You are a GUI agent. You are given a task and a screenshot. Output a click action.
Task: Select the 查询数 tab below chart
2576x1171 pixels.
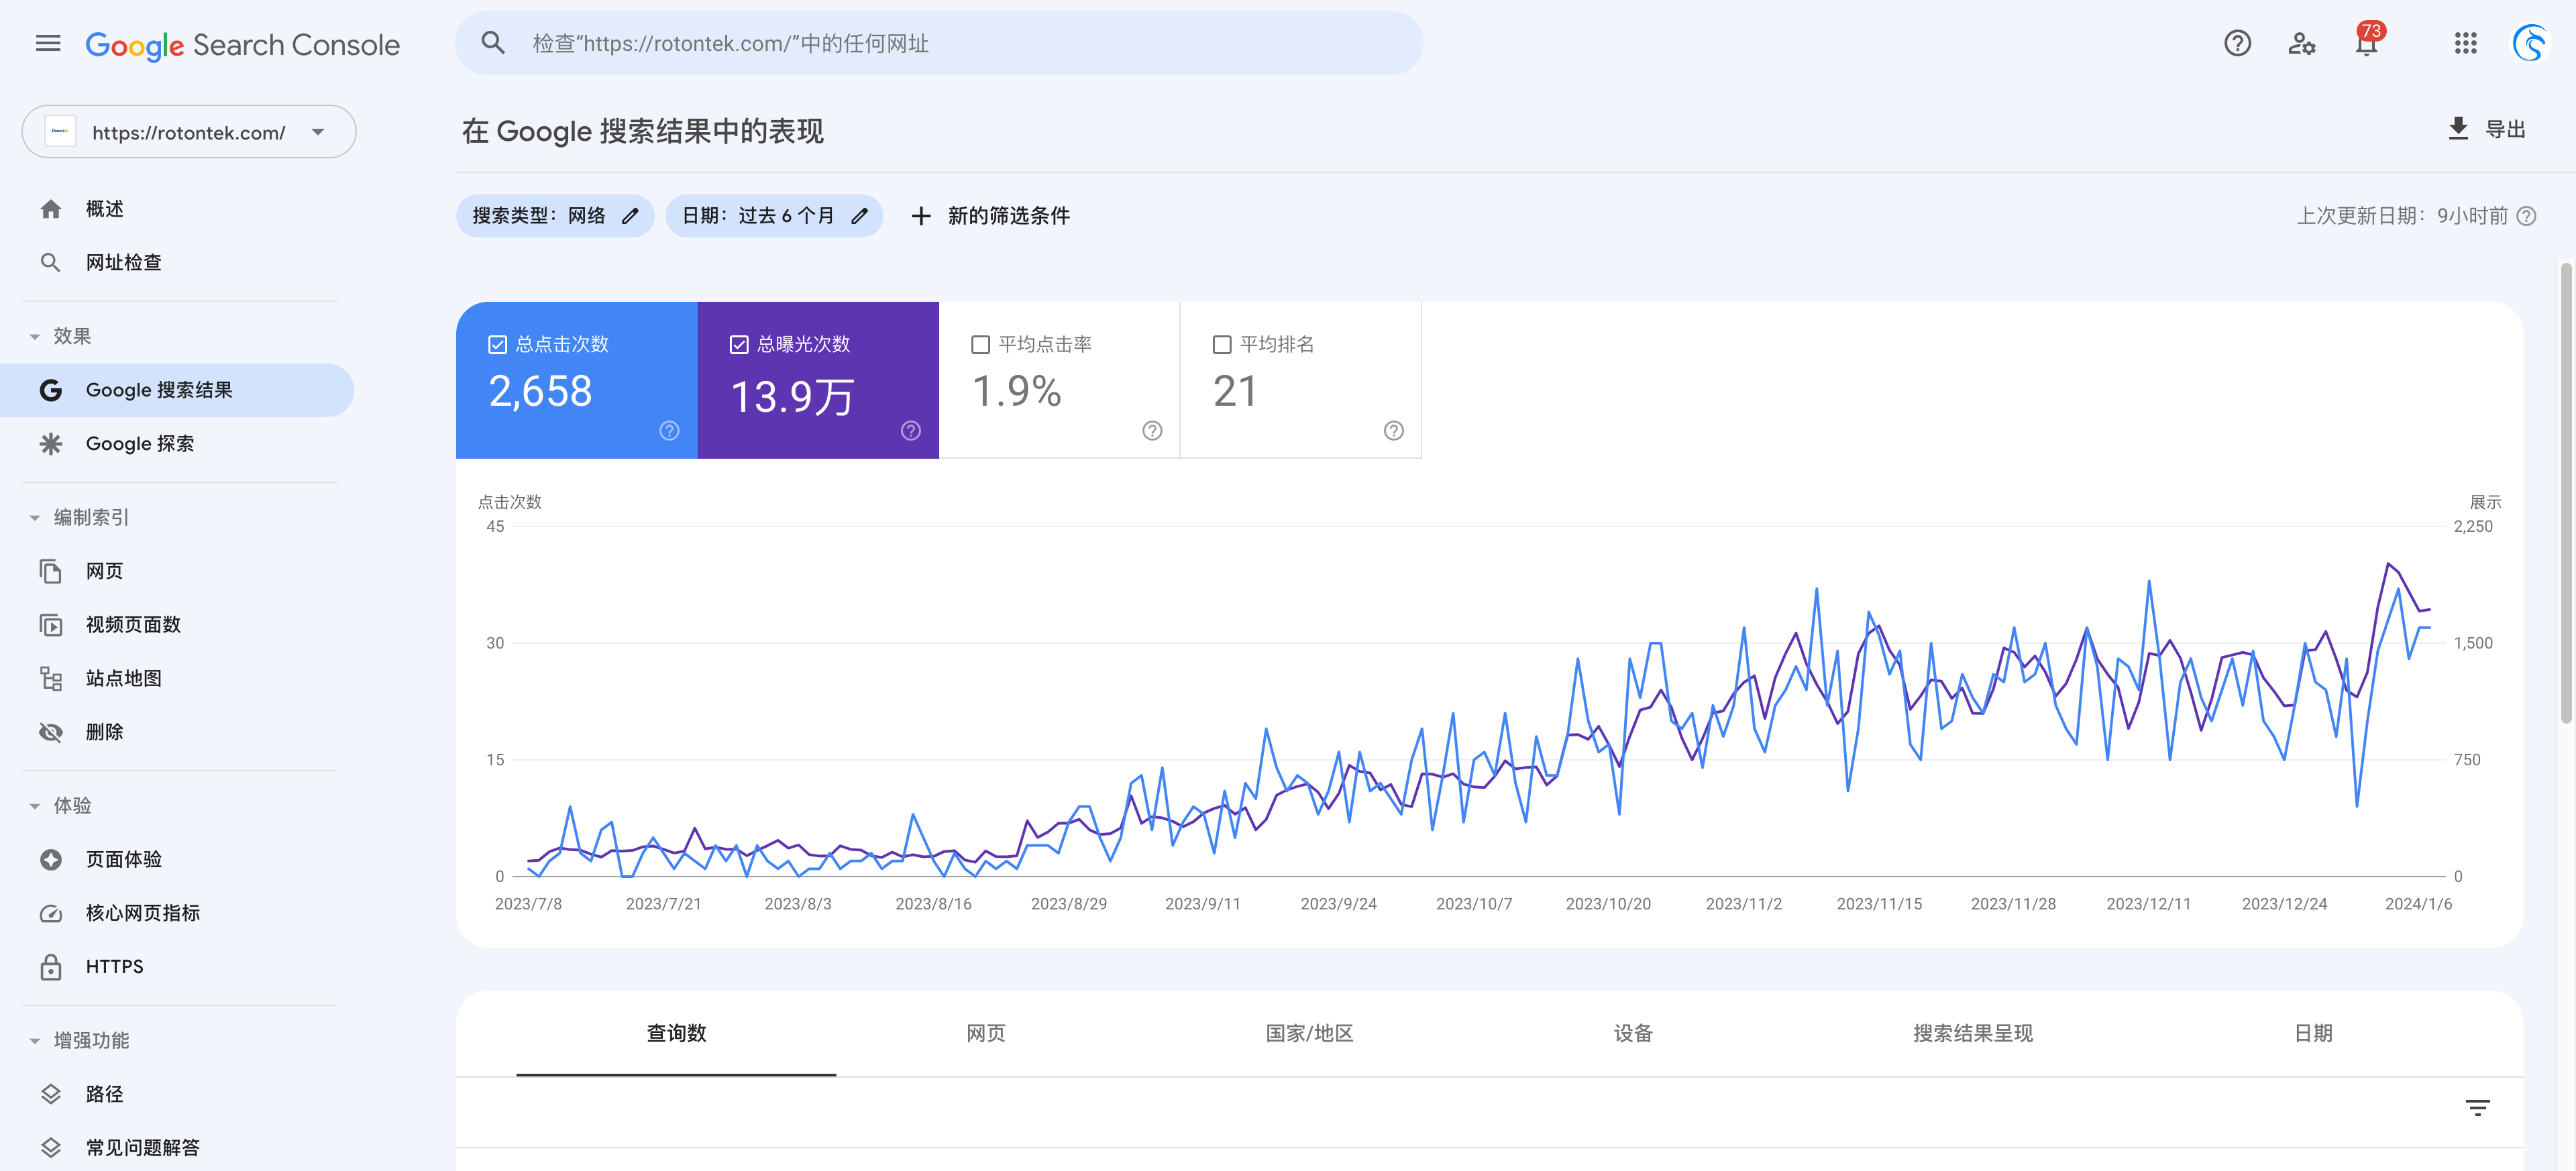[676, 1033]
